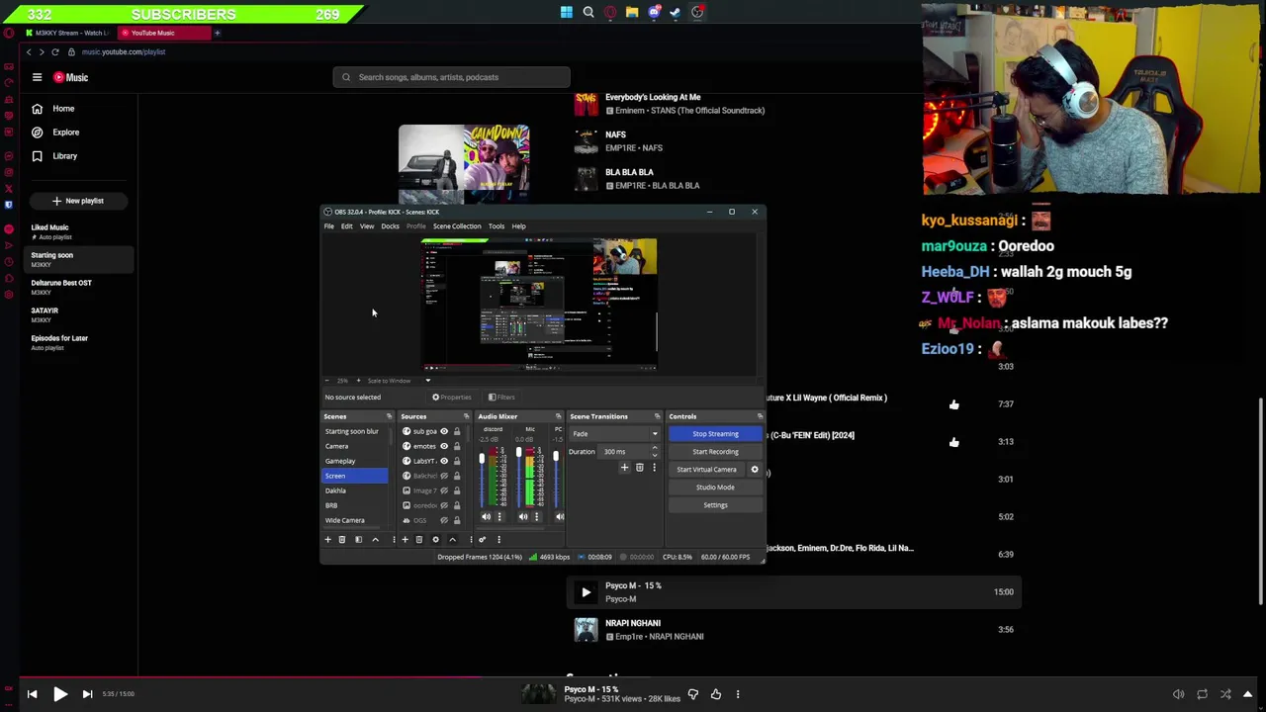
Task: Undock the Scenes panel
Action: click(x=389, y=416)
